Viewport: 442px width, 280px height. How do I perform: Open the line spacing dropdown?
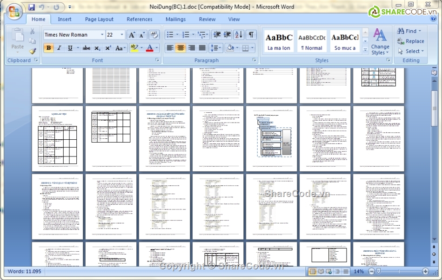pos(216,48)
